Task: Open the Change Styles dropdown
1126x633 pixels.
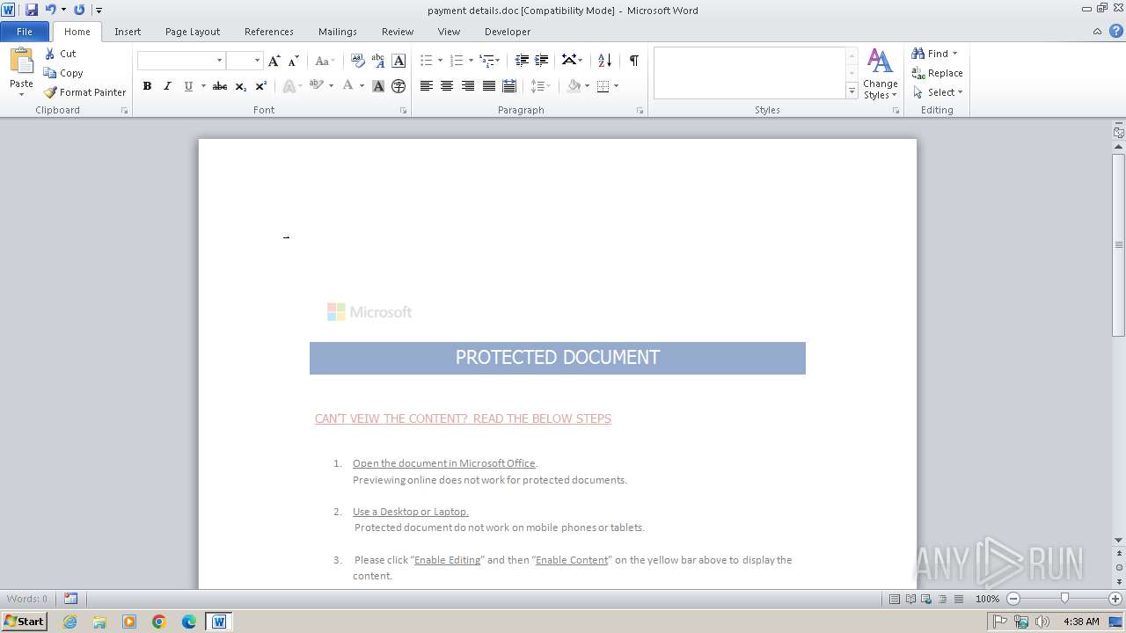Action: point(880,74)
